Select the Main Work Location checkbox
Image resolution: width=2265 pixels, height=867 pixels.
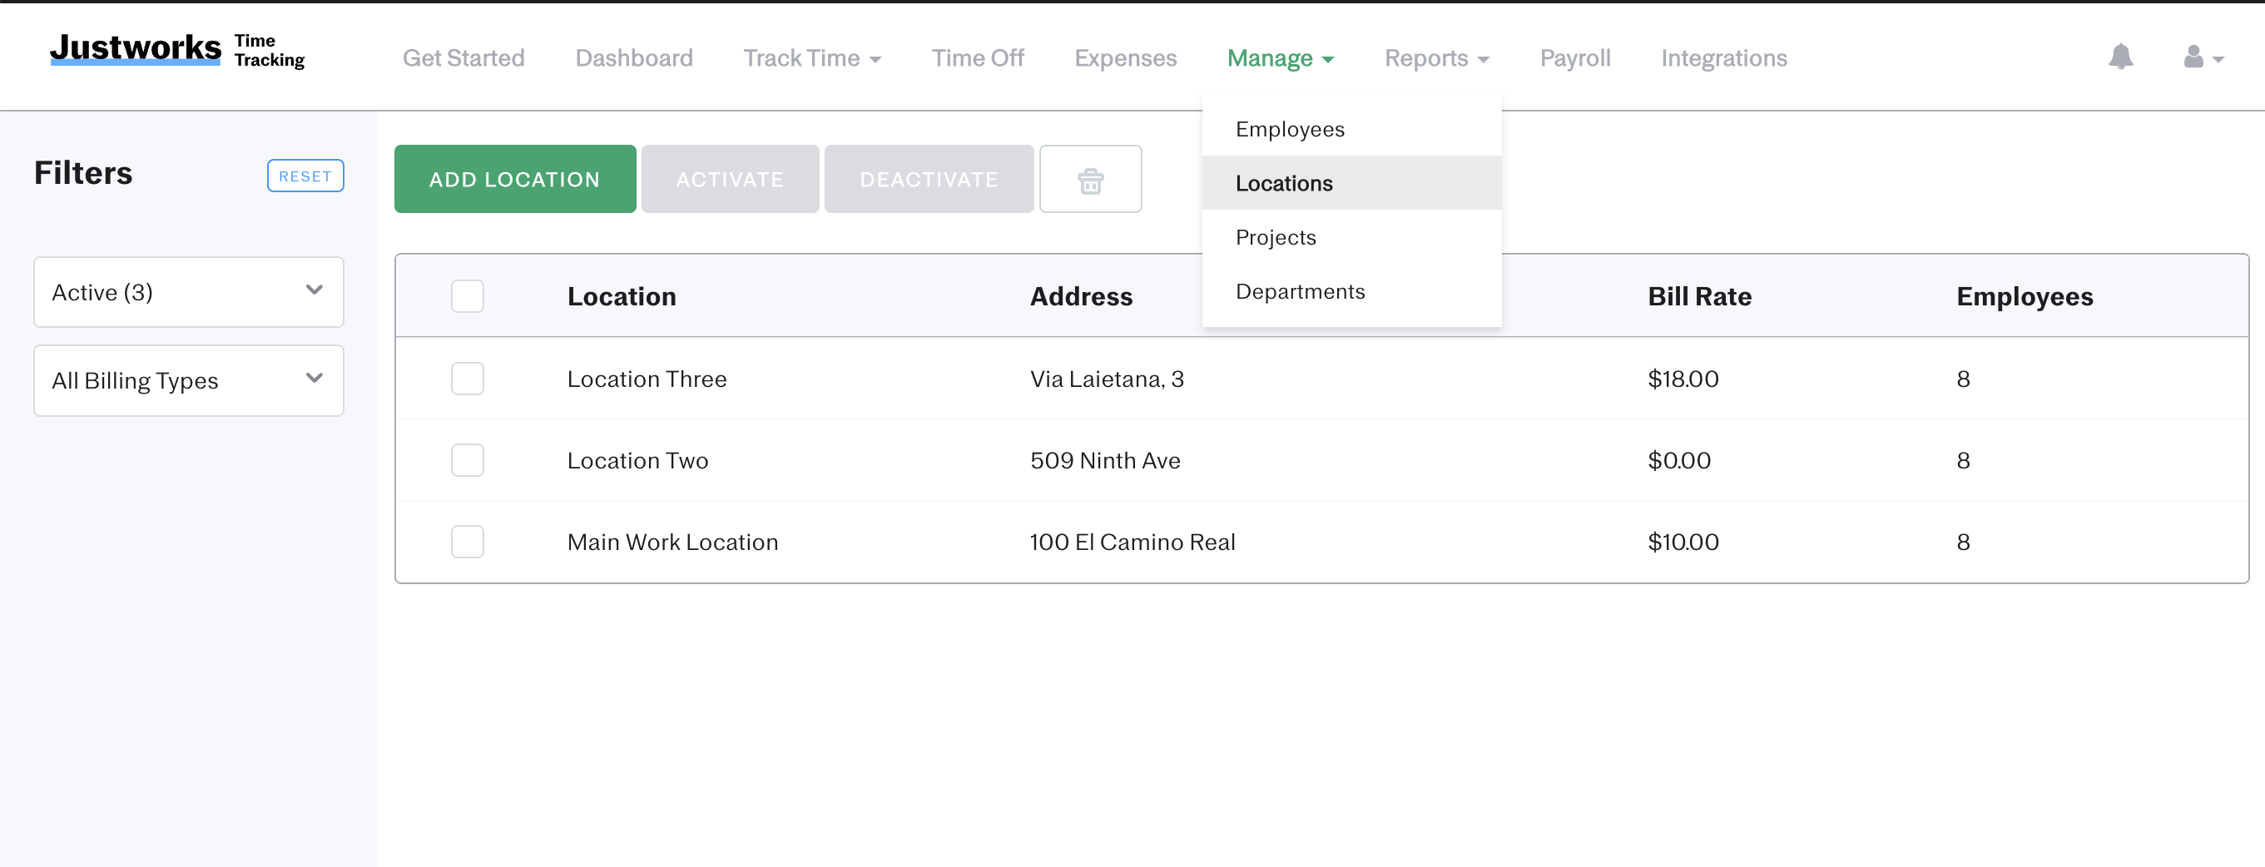coord(467,542)
